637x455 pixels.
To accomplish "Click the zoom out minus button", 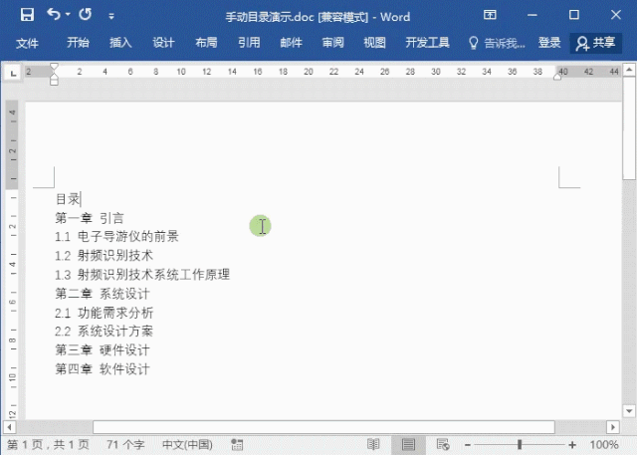I will [x=468, y=445].
